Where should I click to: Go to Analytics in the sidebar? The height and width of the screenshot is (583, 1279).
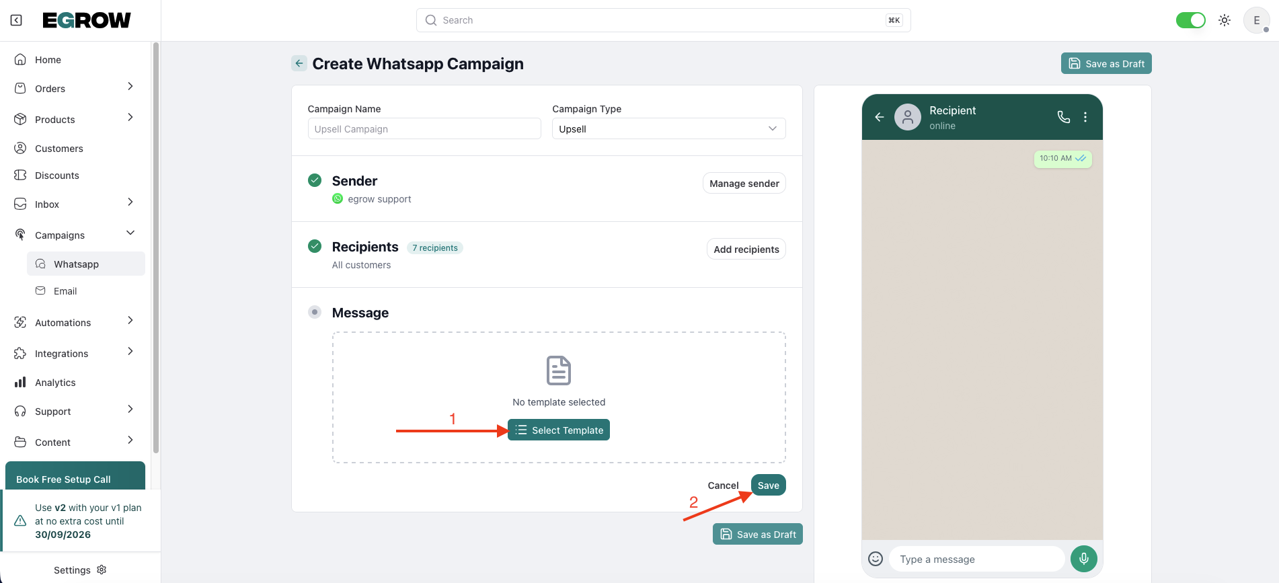[x=55, y=383]
